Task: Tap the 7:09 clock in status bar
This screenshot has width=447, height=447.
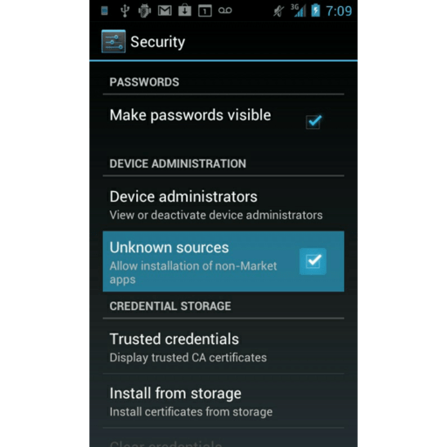Action: 339,11
